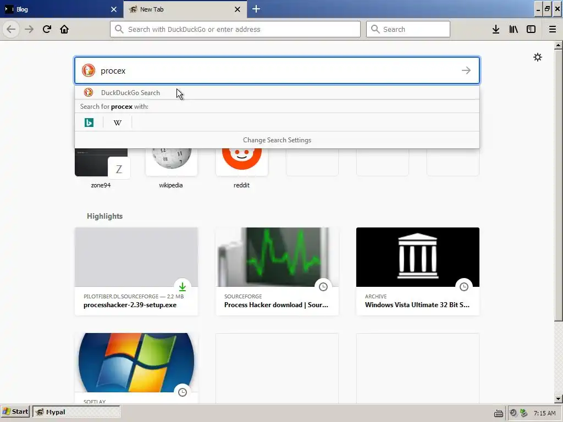Open the Library bookshelf icon
563x422 pixels.
(514, 29)
